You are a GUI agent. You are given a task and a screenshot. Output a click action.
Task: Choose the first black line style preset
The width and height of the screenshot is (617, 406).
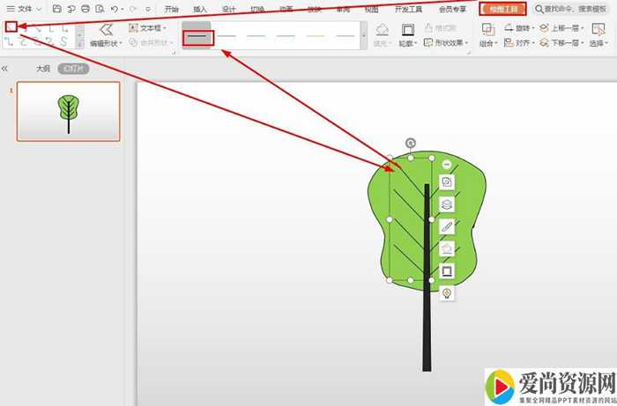click(x=197, y=37)
